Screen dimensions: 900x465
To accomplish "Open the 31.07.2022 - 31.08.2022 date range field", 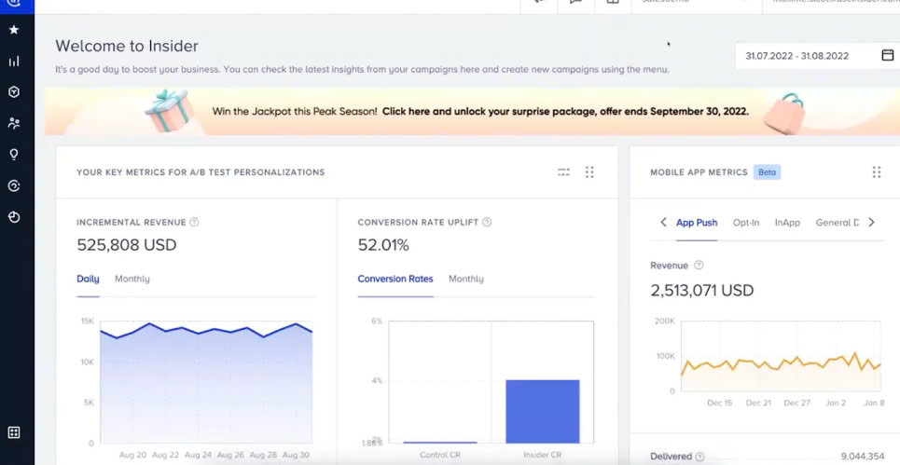I will [x=808, y=56].
